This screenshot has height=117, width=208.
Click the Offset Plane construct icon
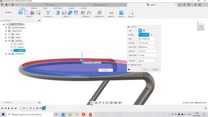pyautogui.click(x=99, y=13)
